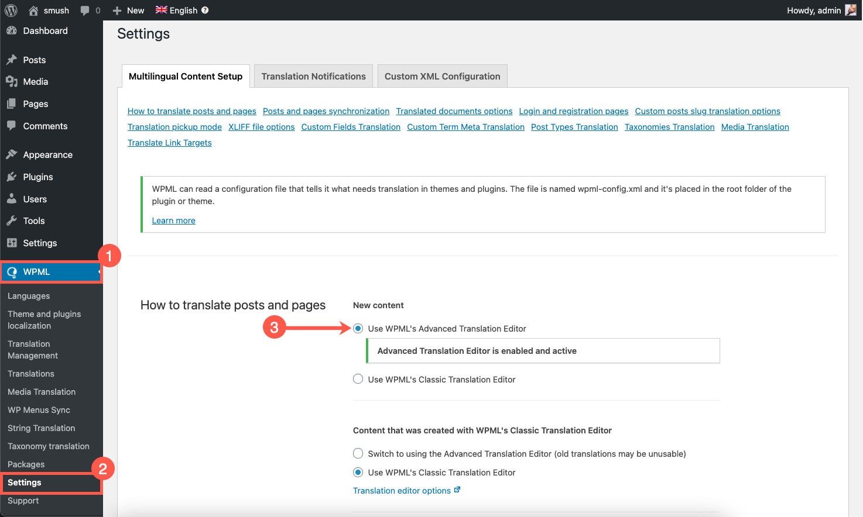Click Taxonomies Translation link

pyautogui.click(x=670, y=127)
